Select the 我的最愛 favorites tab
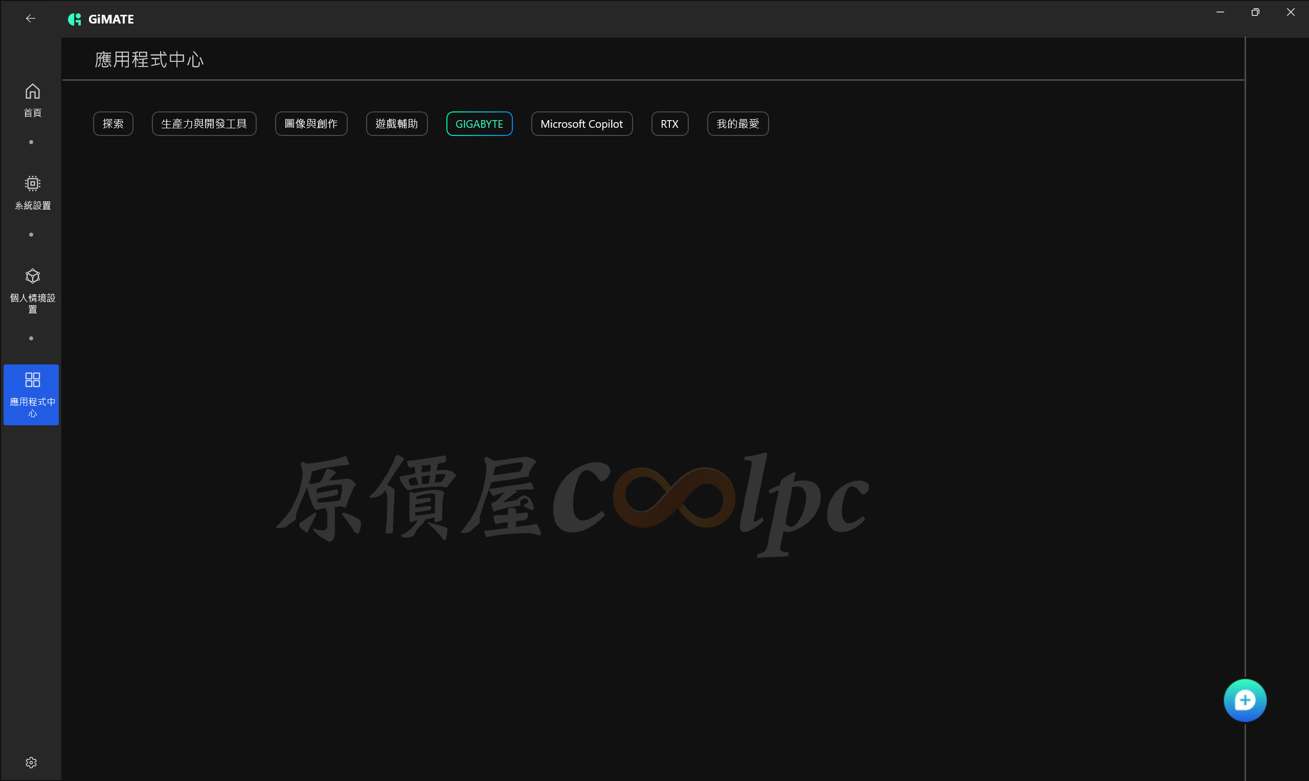The image size is (1309, 781). point(738,124)
